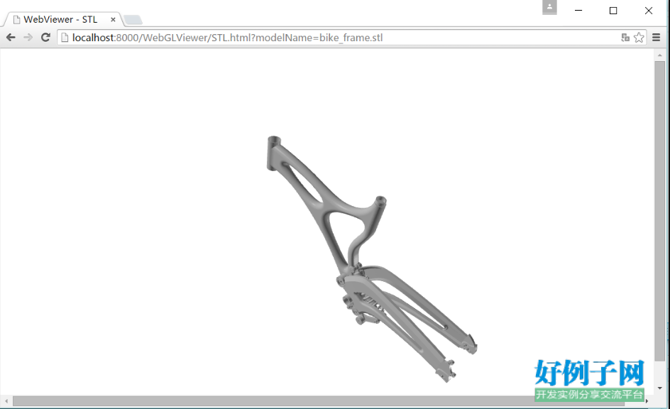
Task: Click the vertical scrollbar down arrow
Action: coord(660,388)
